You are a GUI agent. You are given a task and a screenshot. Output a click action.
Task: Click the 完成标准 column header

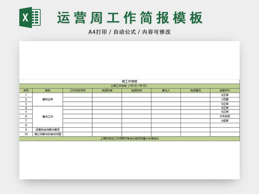tap(107, 91)
